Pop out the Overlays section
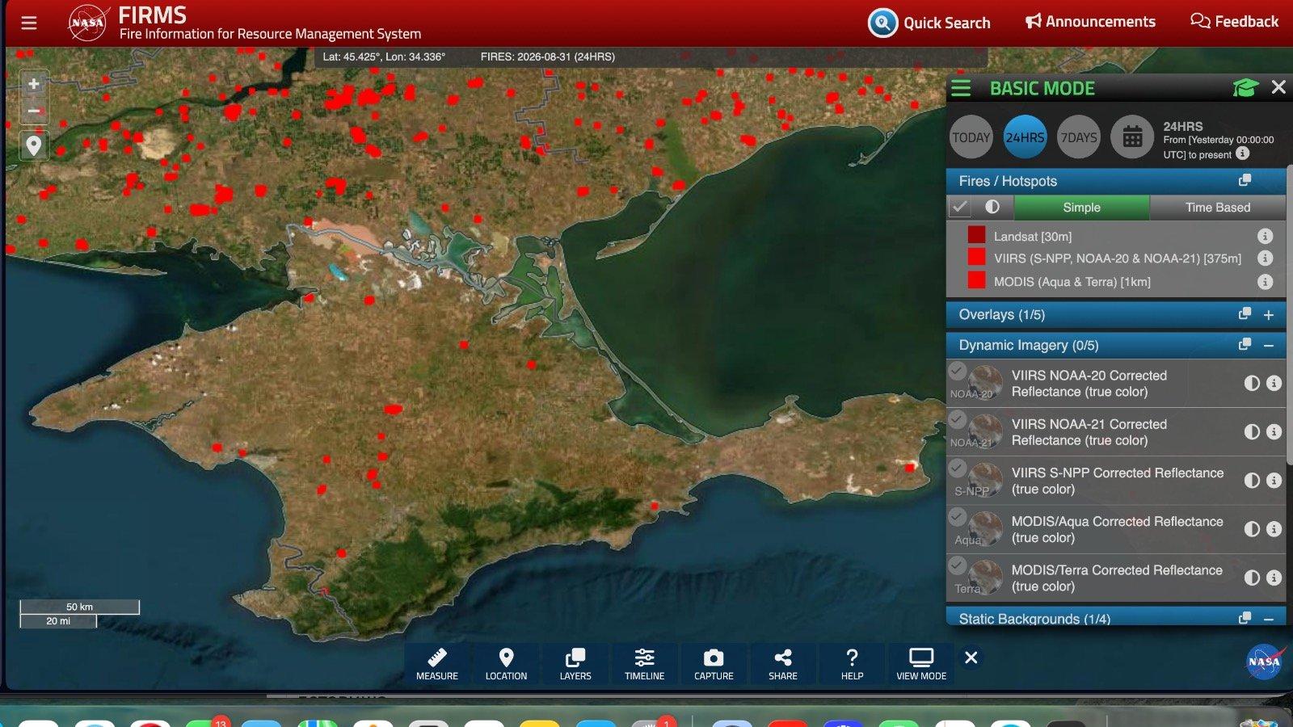 coord(1245,313)
